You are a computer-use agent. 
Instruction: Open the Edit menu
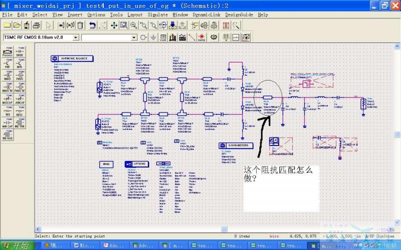click(22, 15)
